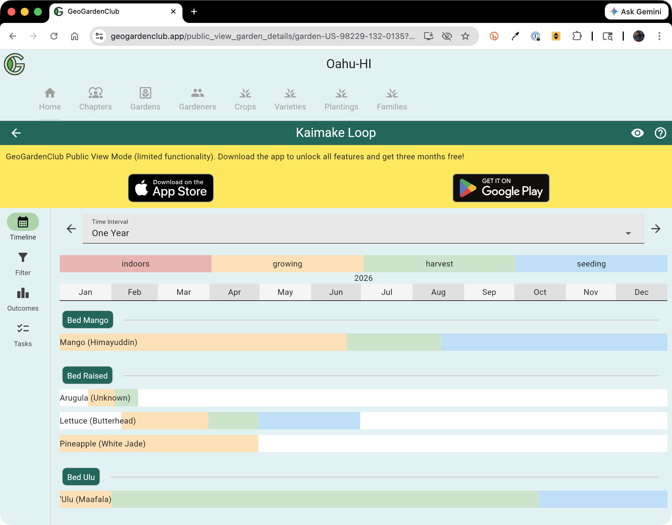Click Get it on Google Play button

point(501,188)
